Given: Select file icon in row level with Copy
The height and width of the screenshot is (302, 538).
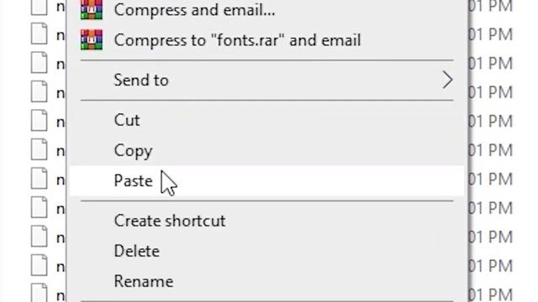Looking at the screenshot, I should click(x=40, y=149).
